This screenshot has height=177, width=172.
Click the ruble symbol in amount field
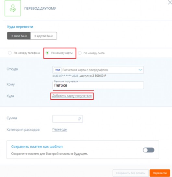pyautogui.click(x=80, y=119)
